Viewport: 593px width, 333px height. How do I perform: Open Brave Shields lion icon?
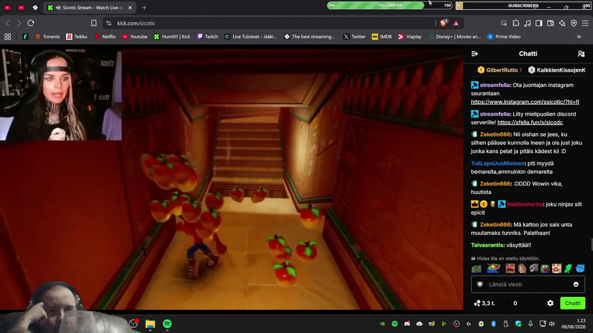pyautogui.click(x=443, y=23)
